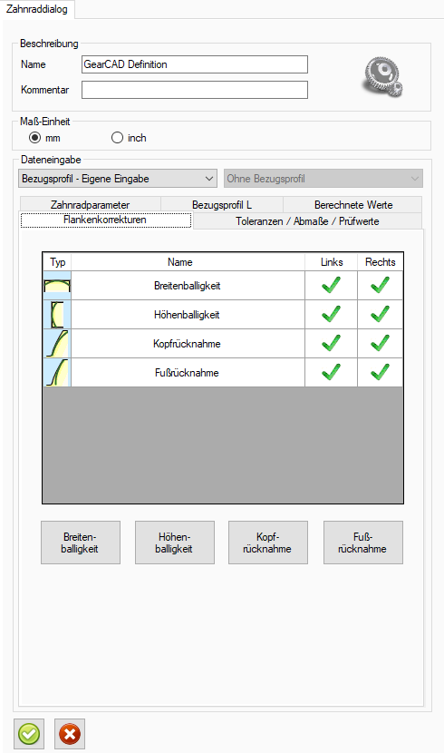The image size is (444, 753).
Task: Open the Toleranzen / Abmaße / Prüfwerte tab
Action: 307,220
